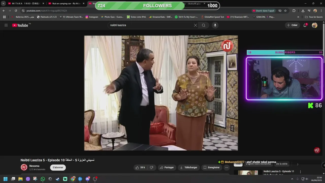This screenshot has height=183, width=325.
Task: Bookmark this page with the star icon
Action: click(285, 11)
